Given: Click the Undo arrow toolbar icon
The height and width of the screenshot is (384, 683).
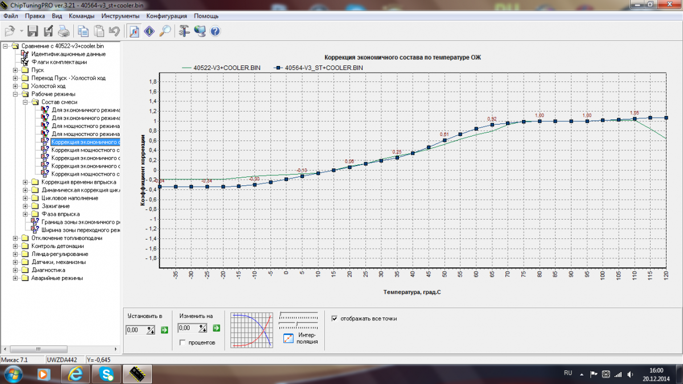Looking at the screenshot, I should 114,31.
